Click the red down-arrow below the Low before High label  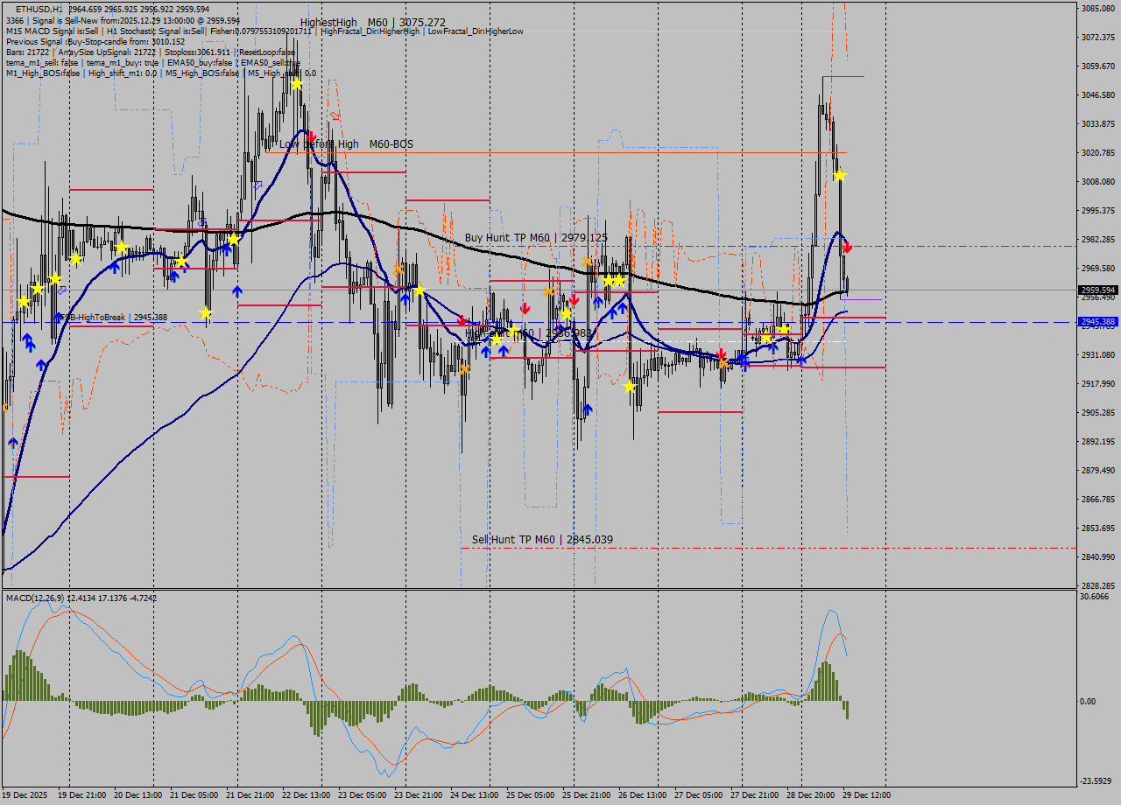pyautogui.click(x=312, y=137)
